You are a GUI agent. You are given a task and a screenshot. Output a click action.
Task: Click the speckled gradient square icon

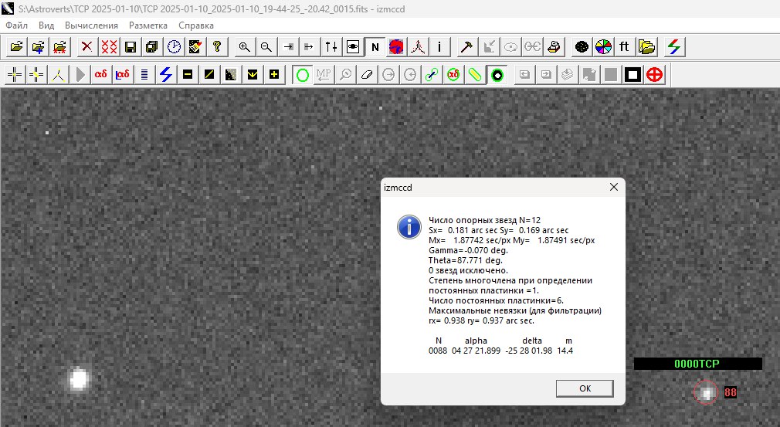point(231,75)
